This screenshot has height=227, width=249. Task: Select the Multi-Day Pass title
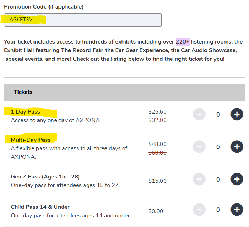pyautogui.click(x=31, y=140)
